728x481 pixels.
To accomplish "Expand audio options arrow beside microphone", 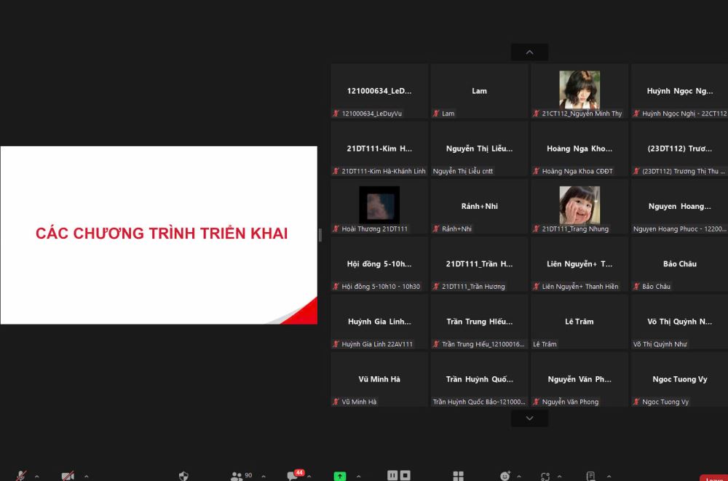I will (37, 477).
